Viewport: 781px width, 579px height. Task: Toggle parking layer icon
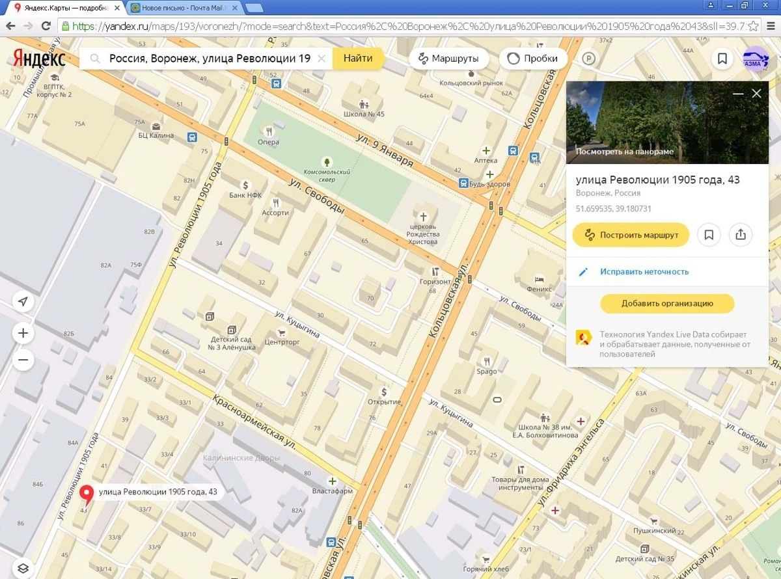pos(589,59)
